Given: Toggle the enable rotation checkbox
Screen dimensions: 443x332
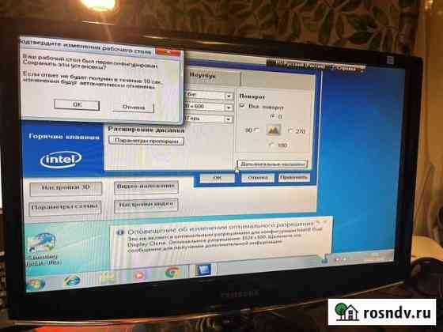Looking at the screenshot, I should (242, 106).
